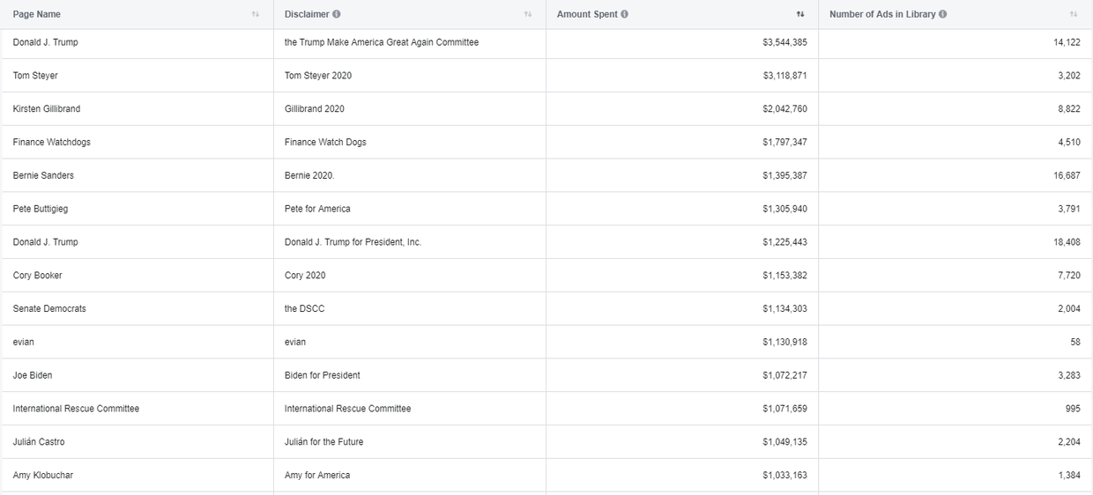The image size is (1093, 495).
Task: Click amount $1,797,347
Action: [784, 143]
